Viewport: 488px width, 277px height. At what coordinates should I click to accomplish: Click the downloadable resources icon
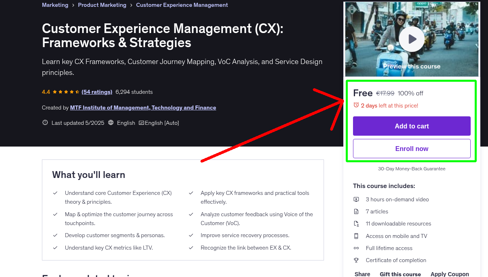tap(356, 223)
